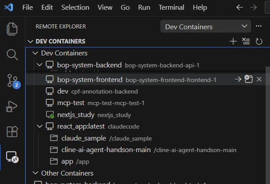Select the app folder entry
Viewport: 270px width, 184px height.
pos(145,161)
